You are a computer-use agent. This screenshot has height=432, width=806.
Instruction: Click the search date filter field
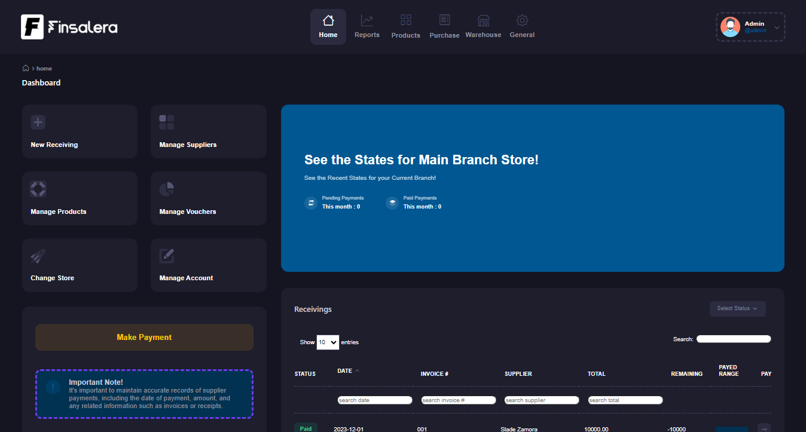[x=375, y=400]
